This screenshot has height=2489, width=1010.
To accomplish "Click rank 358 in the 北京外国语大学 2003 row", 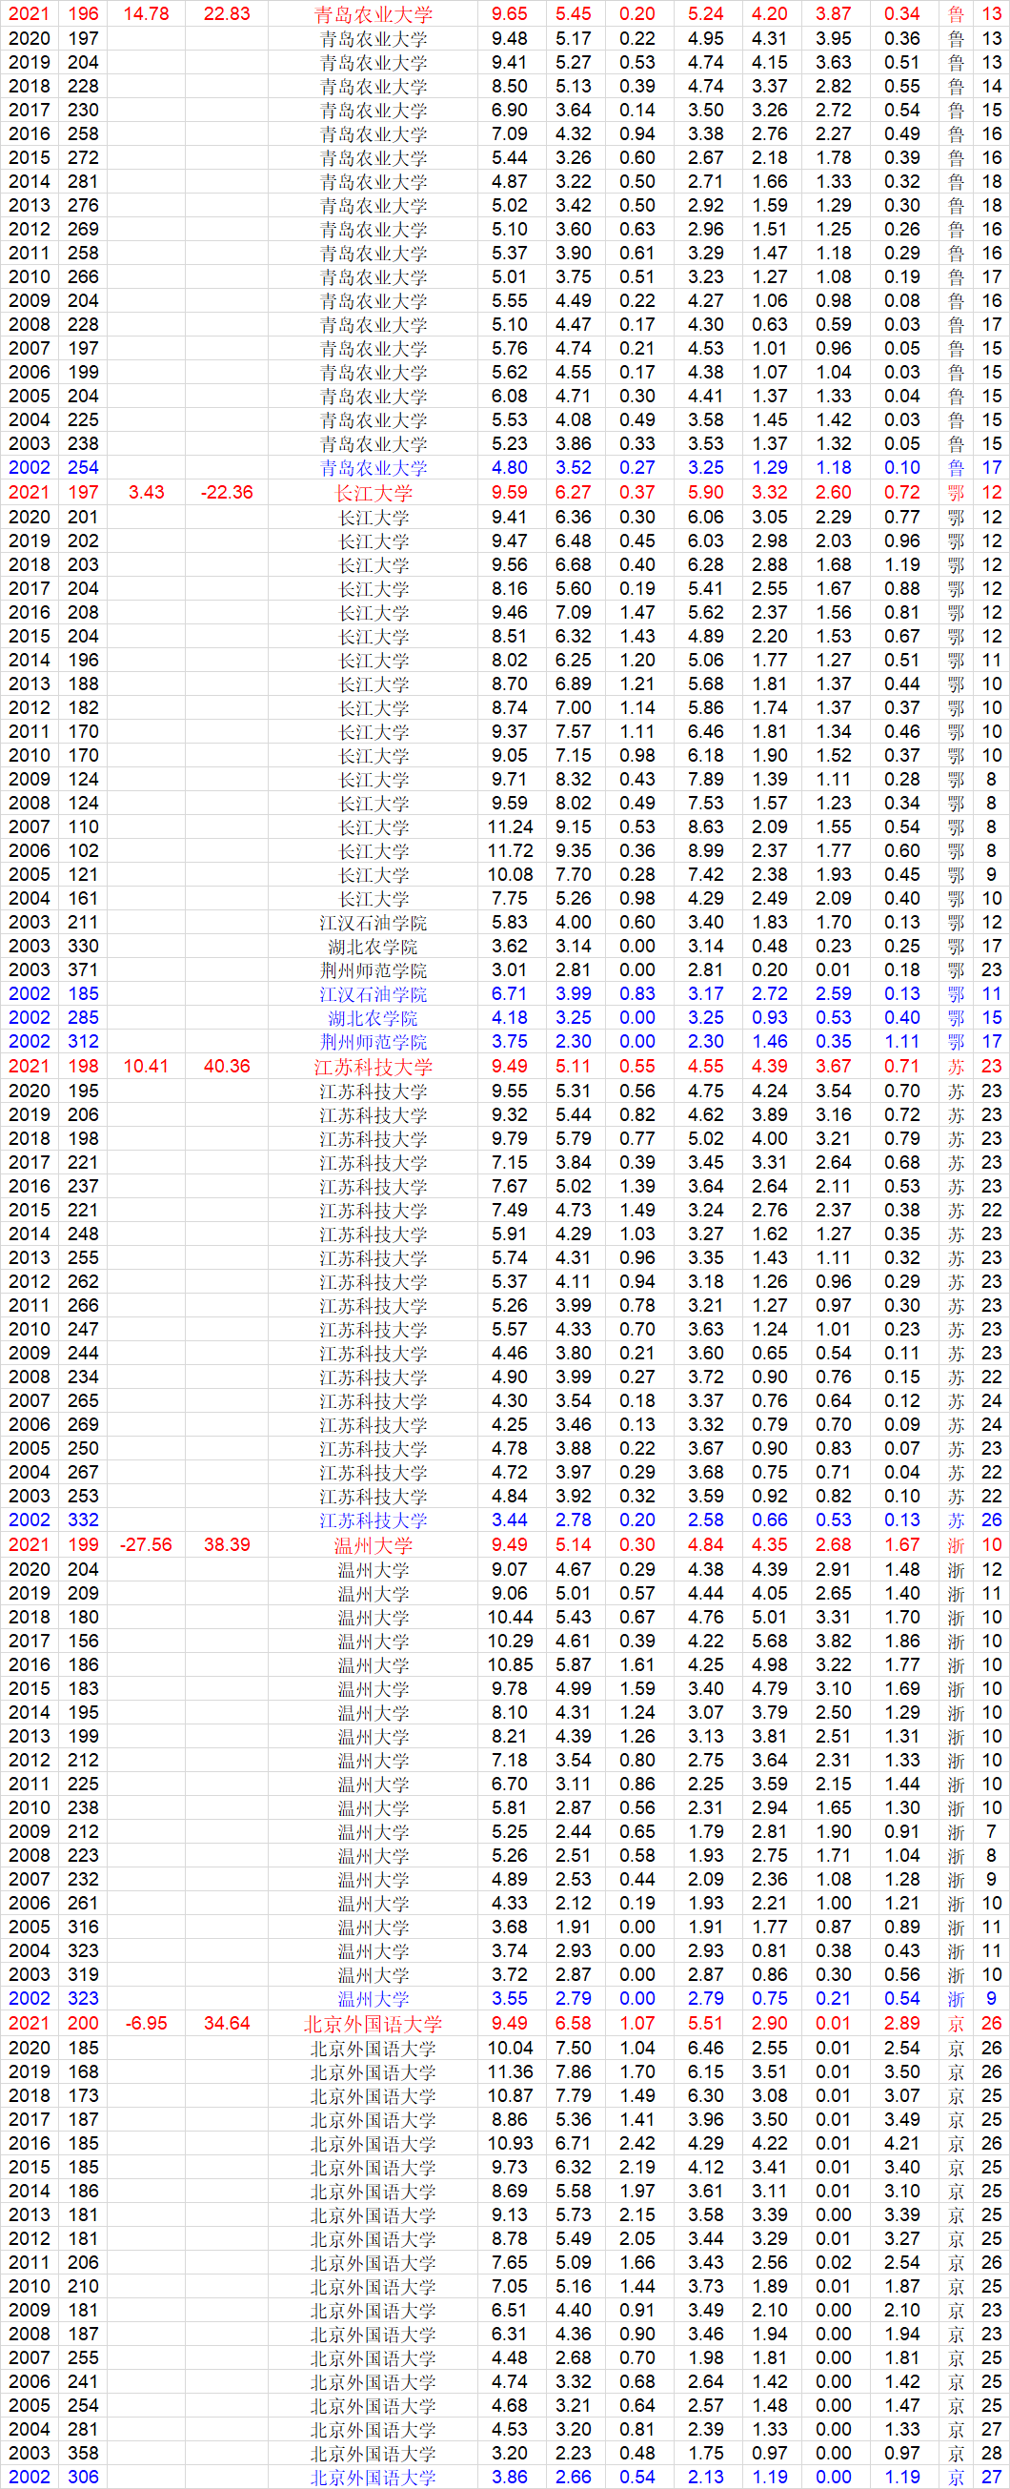I will pos(83,2452).
